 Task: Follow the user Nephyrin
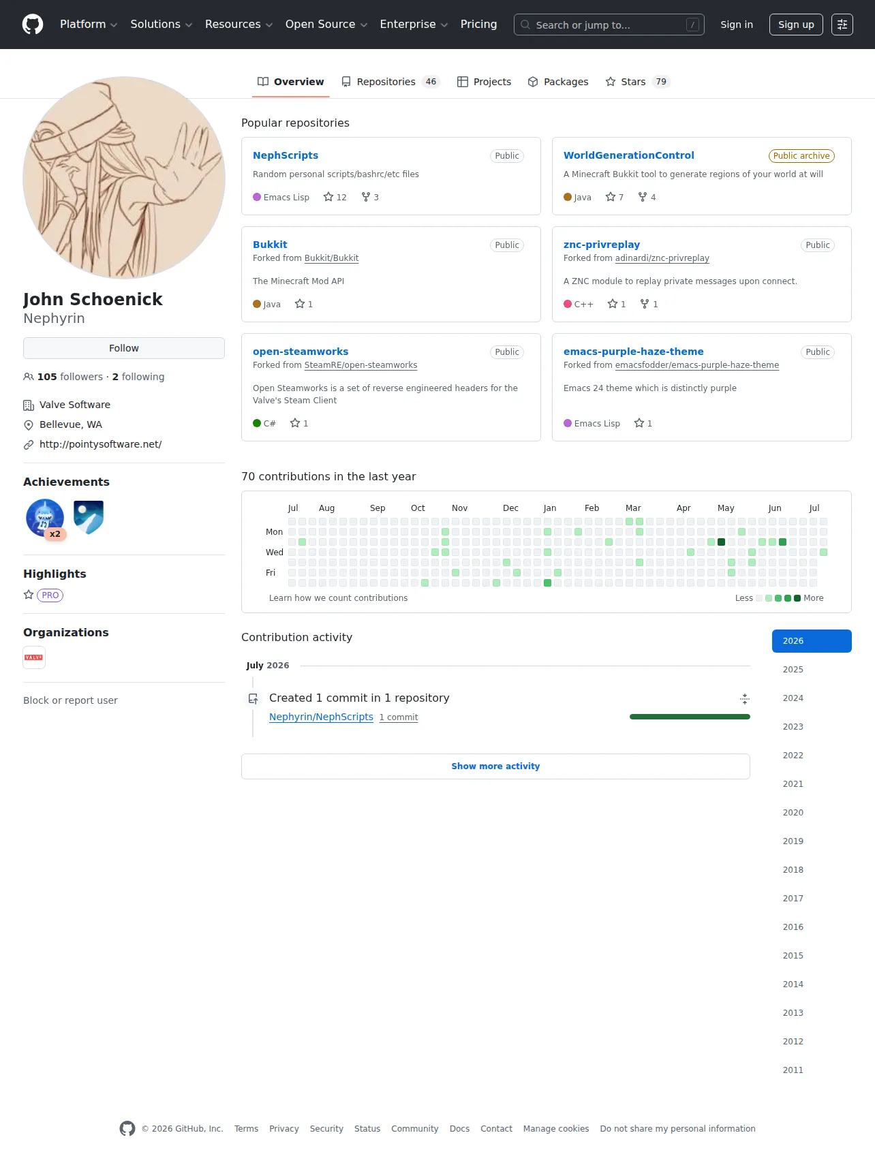tap(124, 348)
